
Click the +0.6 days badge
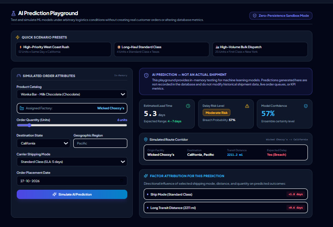click(295, 208)
